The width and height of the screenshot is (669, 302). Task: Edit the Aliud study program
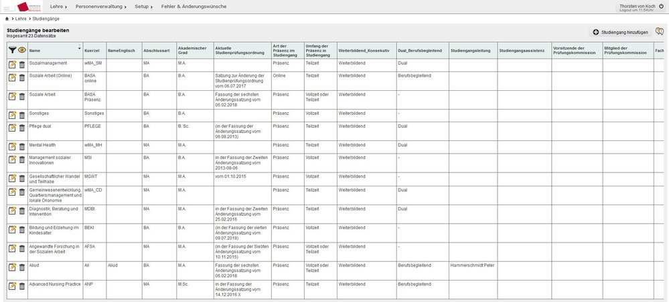(12, 268)
